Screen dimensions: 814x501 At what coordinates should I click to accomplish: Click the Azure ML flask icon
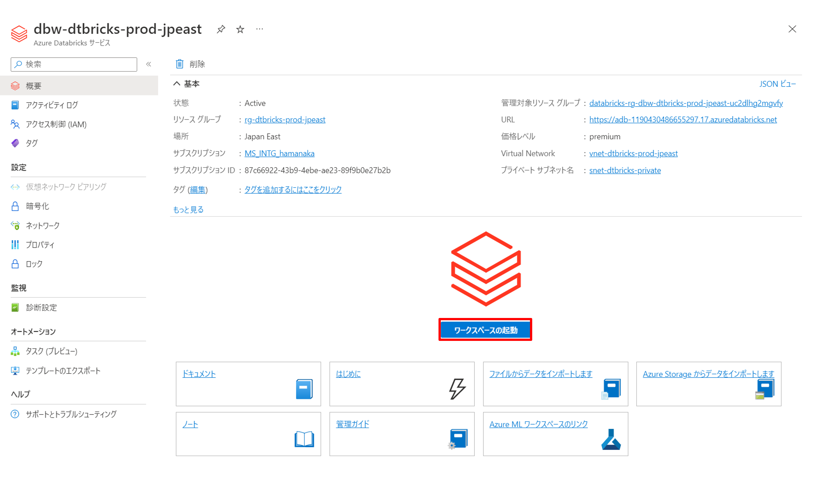point(611,439)
